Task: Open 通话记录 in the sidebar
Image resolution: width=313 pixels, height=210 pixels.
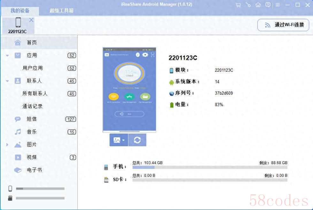Action: [39, 106]
